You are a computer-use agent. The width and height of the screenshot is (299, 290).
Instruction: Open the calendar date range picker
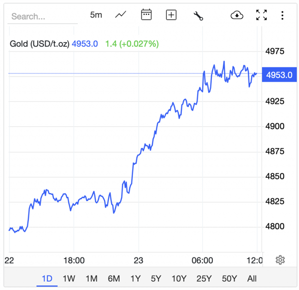[x=146, y=15]
